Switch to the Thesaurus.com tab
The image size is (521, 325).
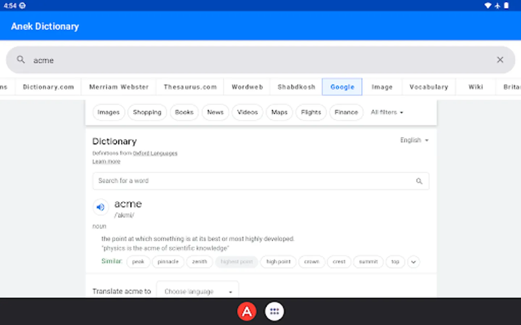[x=190, y=87]
